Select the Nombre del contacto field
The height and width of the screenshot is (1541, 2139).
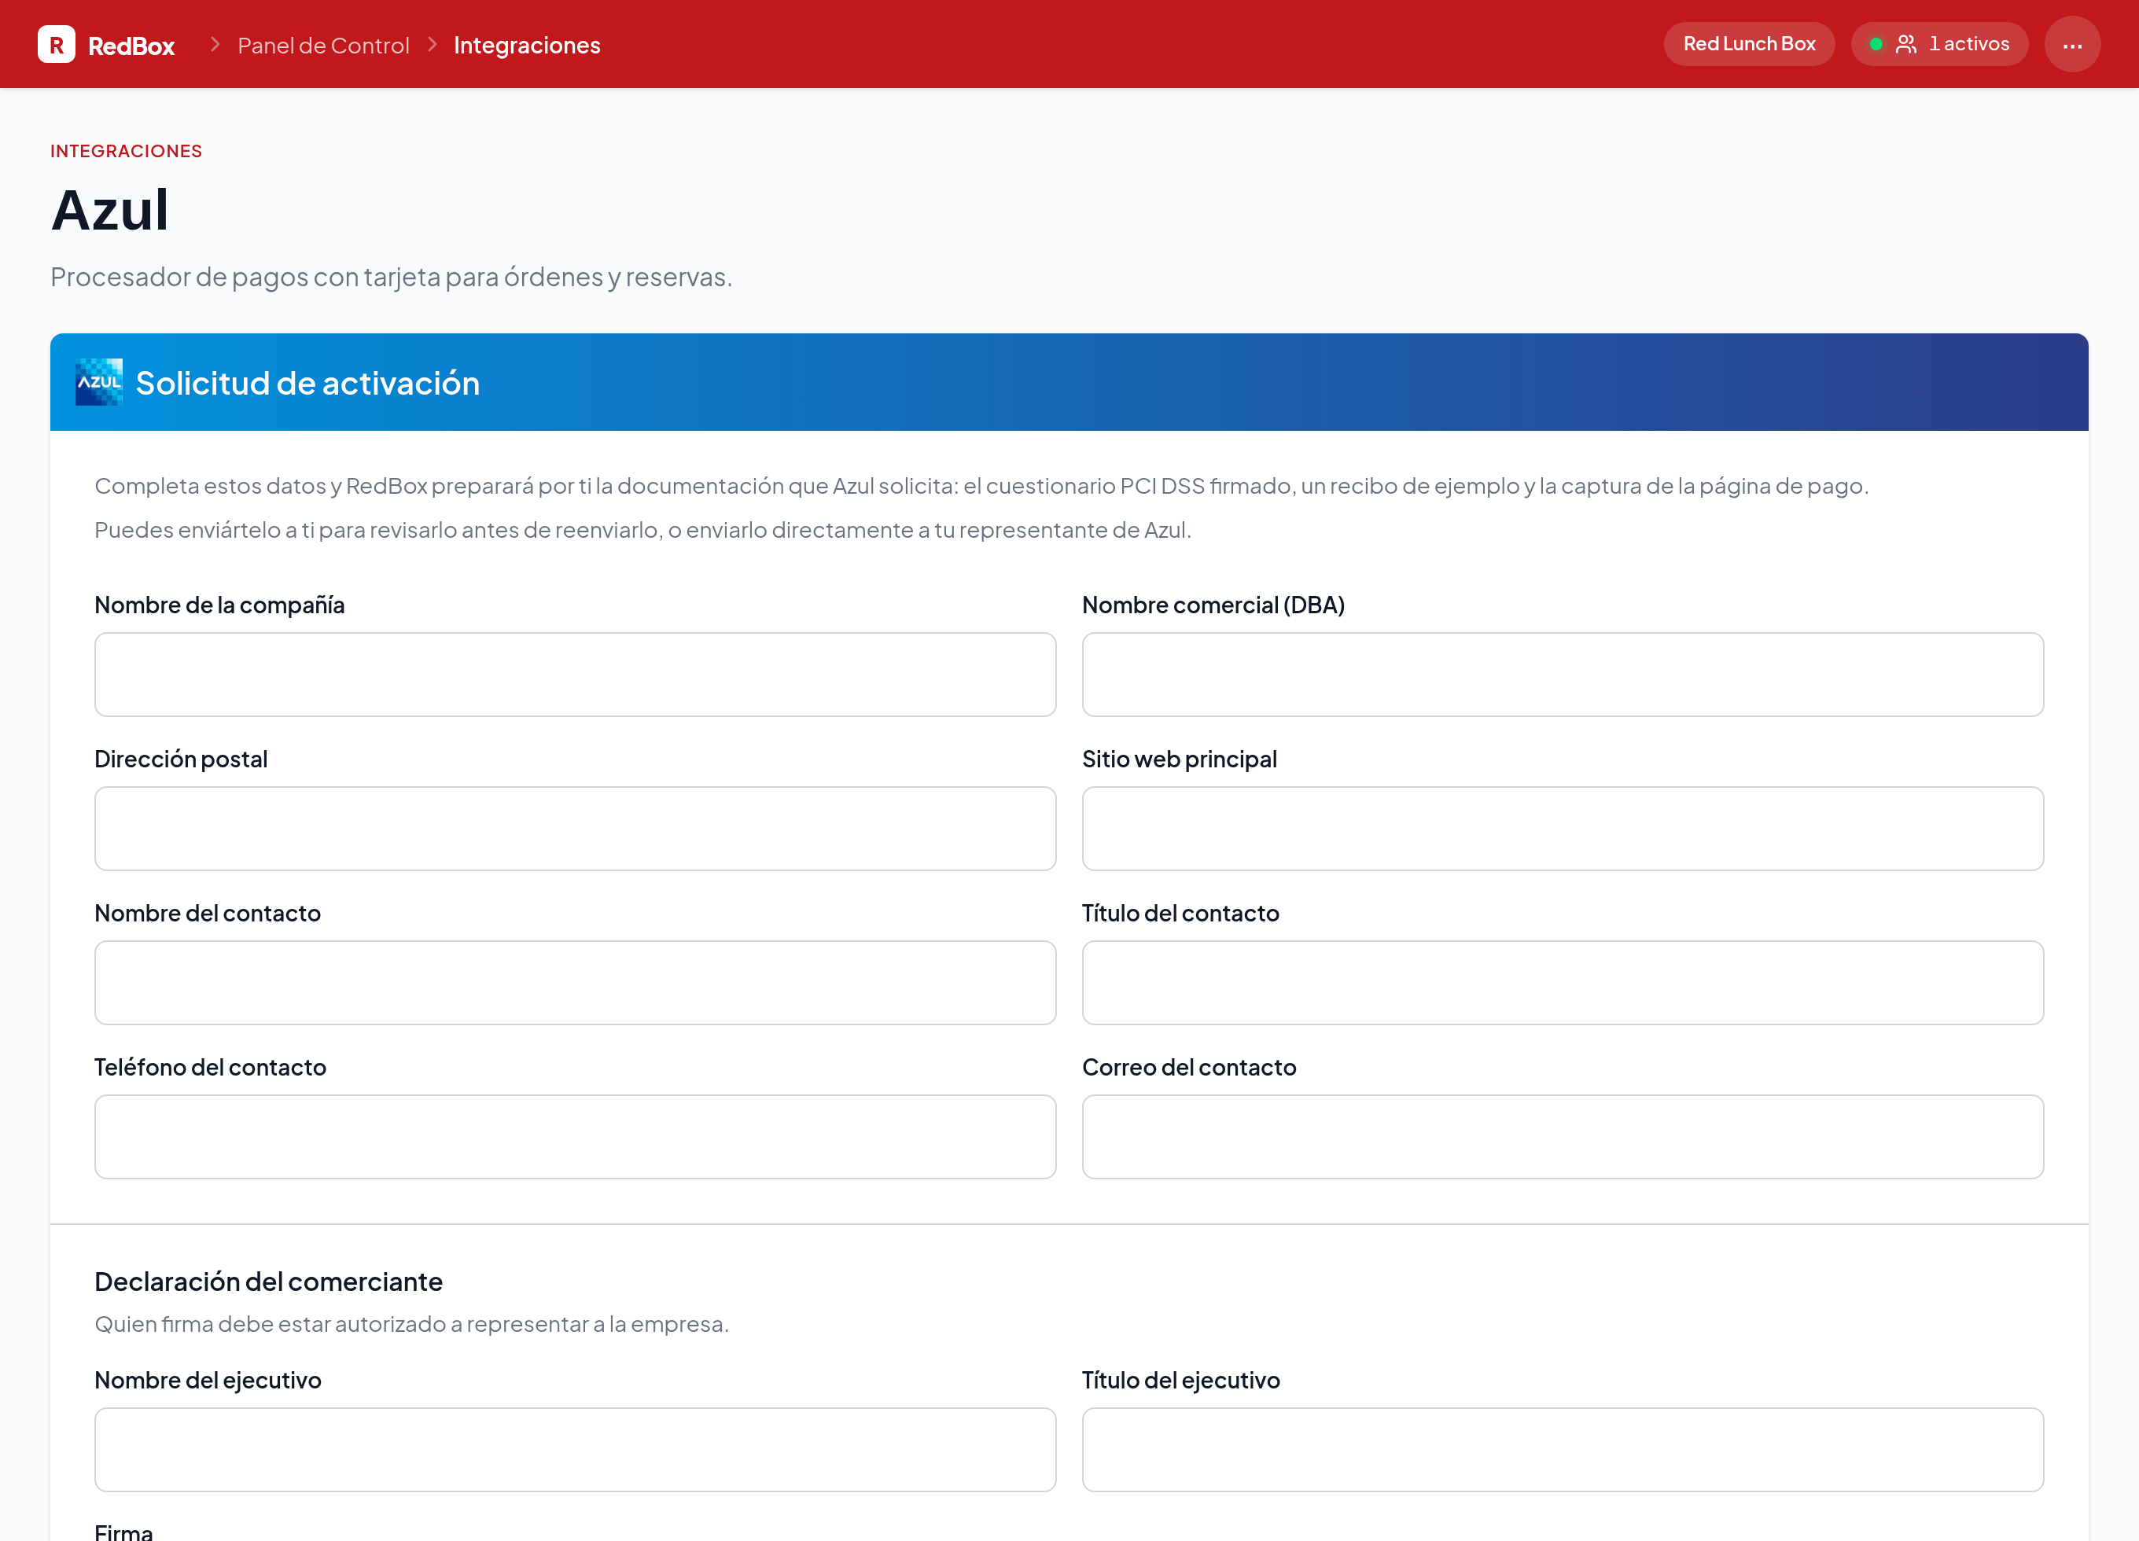(x=576, y=983)
